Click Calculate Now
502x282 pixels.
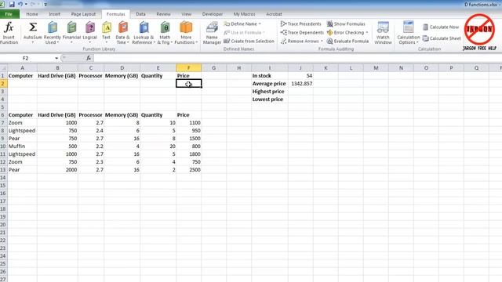(x=441, y=27)
